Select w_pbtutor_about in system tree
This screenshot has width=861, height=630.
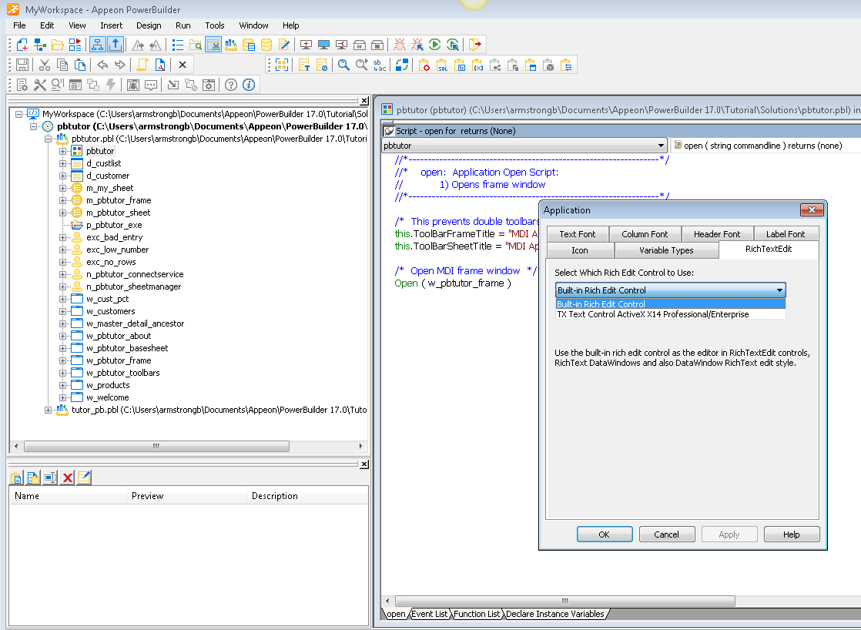click(119, 336)
